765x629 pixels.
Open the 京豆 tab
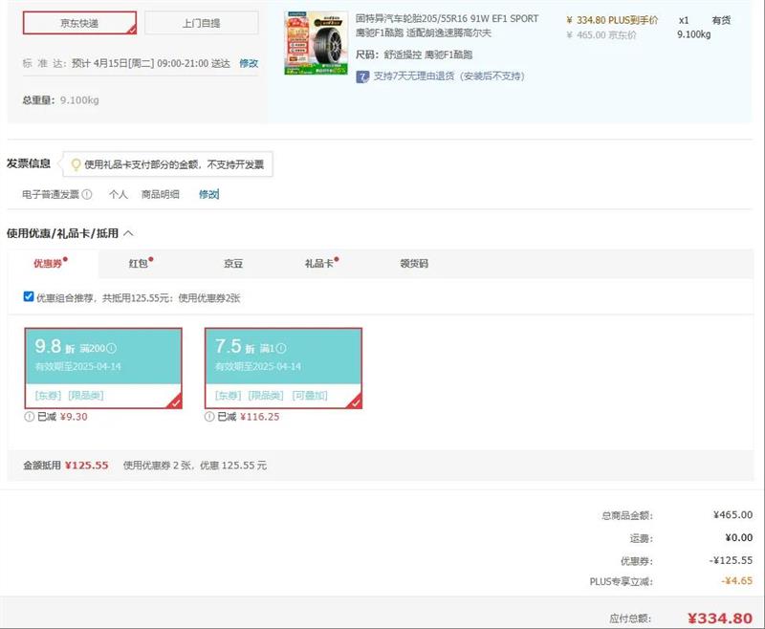click(x=233, y=263)
